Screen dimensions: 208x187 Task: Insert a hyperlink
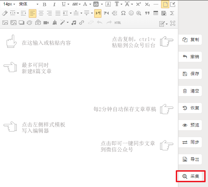click(82, 23)
